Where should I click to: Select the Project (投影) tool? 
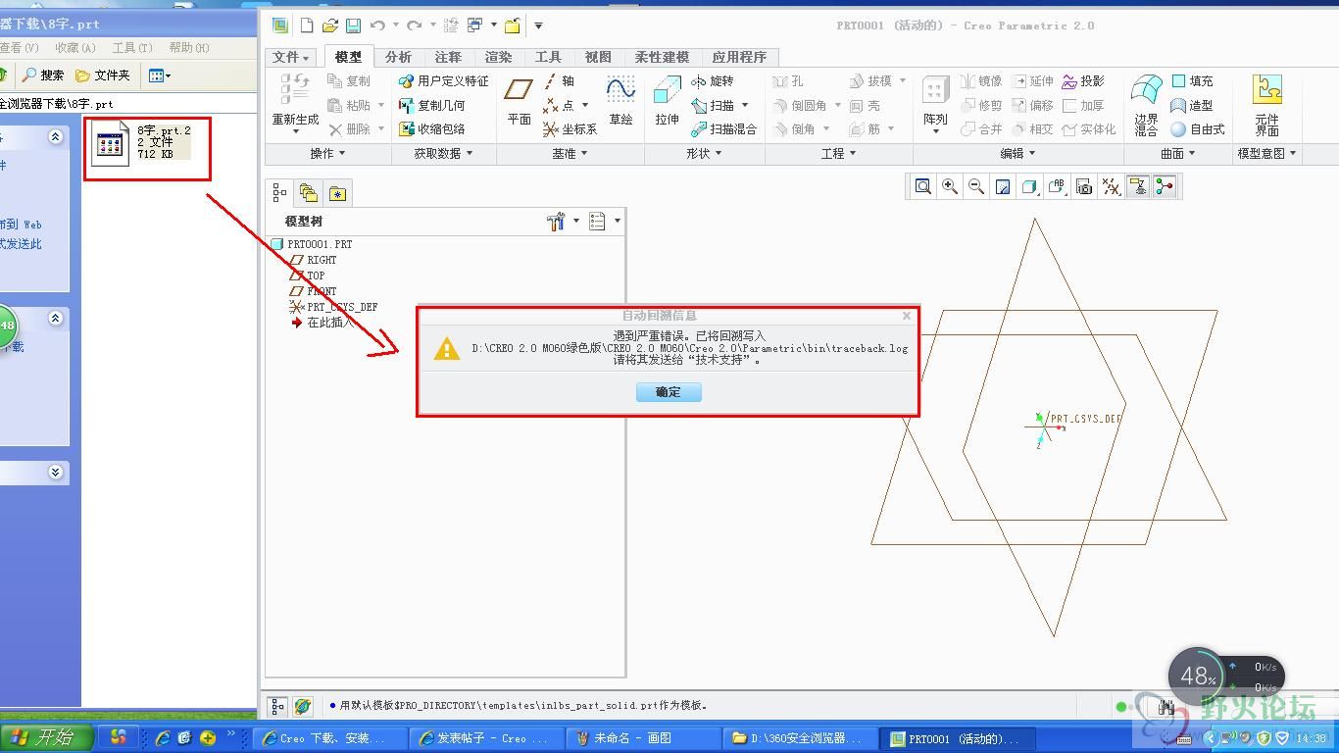point(1083,81)
